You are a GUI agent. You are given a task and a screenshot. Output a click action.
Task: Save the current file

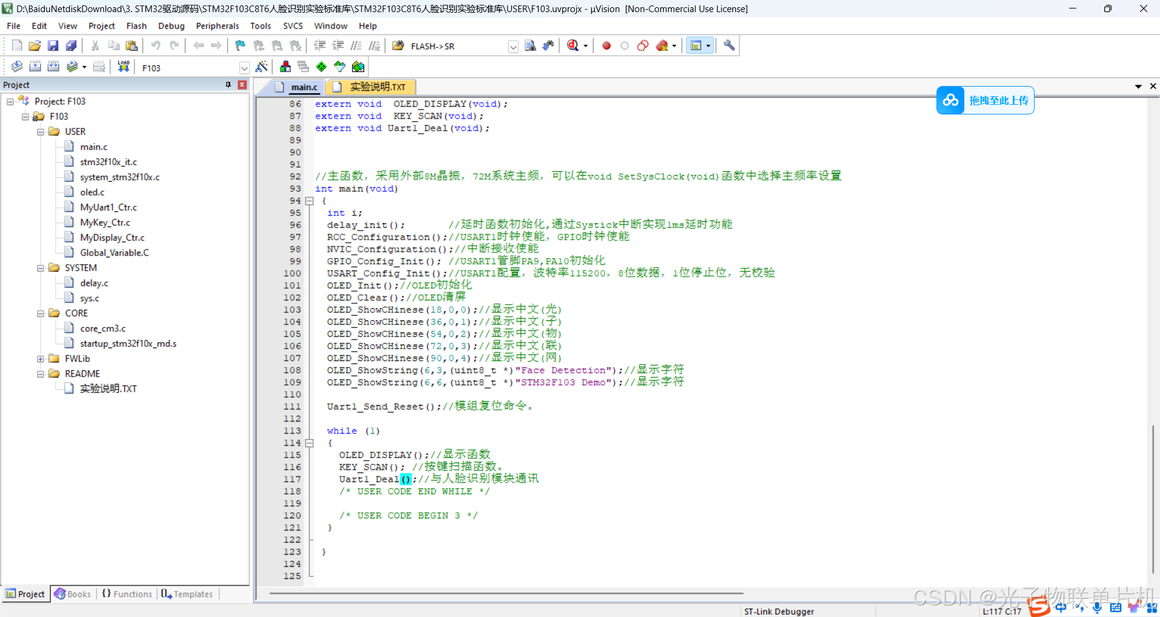53,46
